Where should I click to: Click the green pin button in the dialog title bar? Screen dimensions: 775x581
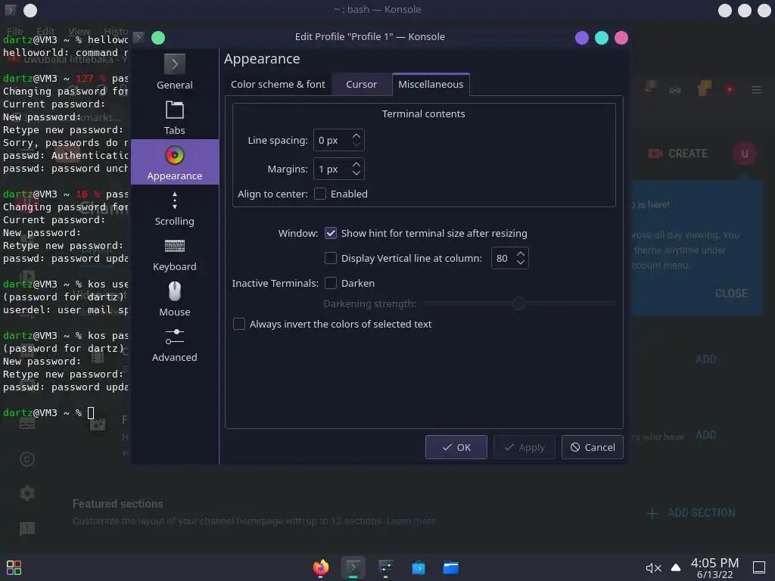pyautogui.click(x=158, y=38)
